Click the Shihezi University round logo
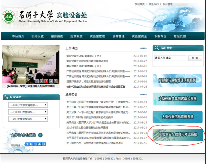Screen dimensions: 206x164 (9, 17)
